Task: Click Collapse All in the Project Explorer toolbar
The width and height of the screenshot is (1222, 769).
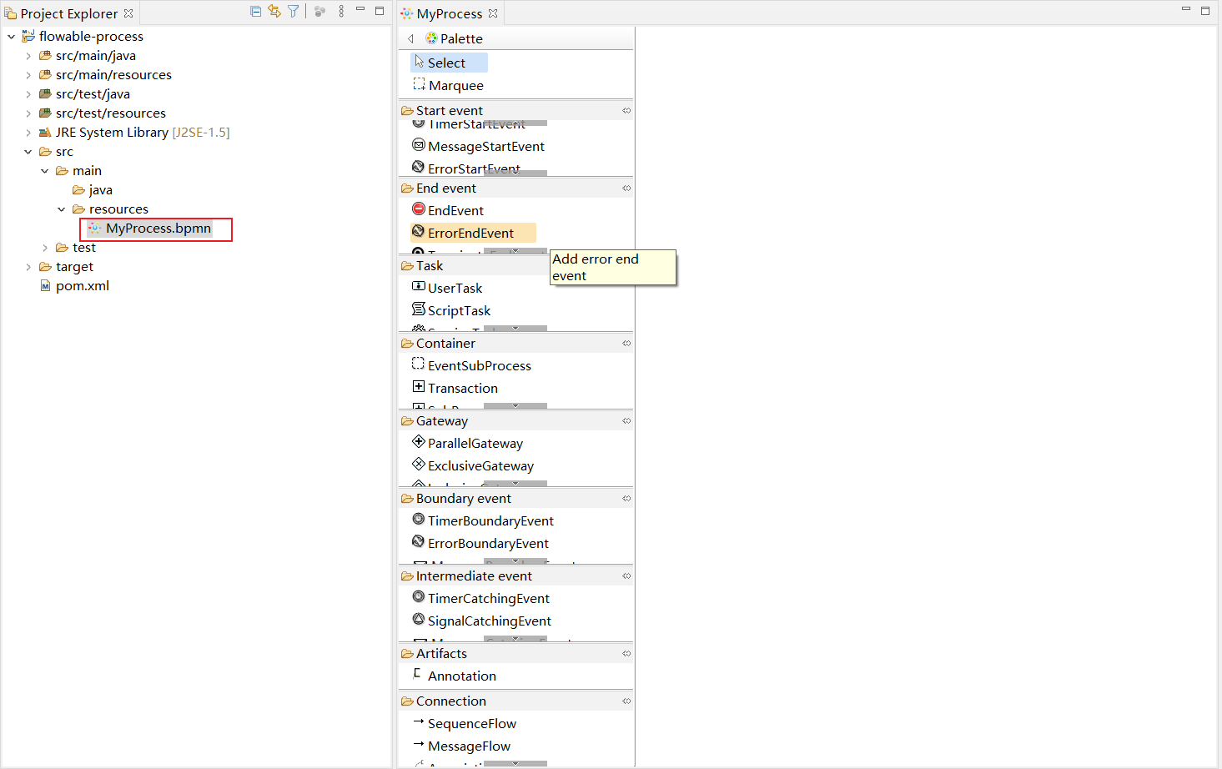Action: 255,11
